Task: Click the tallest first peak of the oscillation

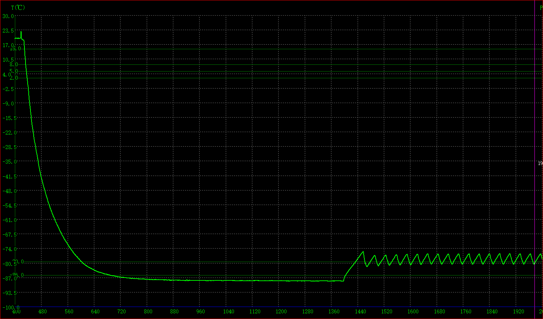Action: [363, 252]
